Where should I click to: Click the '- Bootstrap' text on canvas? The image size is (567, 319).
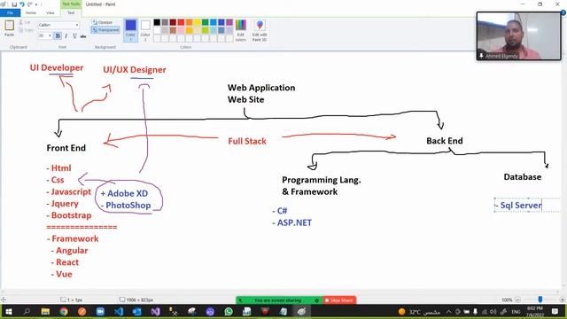click(69, 215)
